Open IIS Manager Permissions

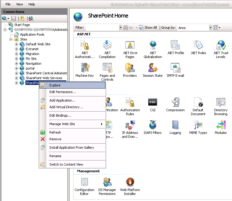coord(107,186)
